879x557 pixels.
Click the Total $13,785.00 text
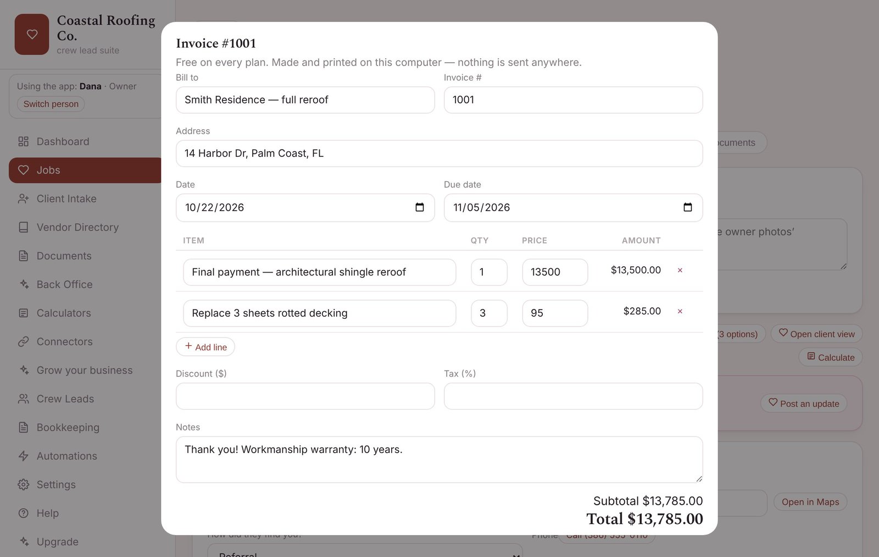coord(644,519)
